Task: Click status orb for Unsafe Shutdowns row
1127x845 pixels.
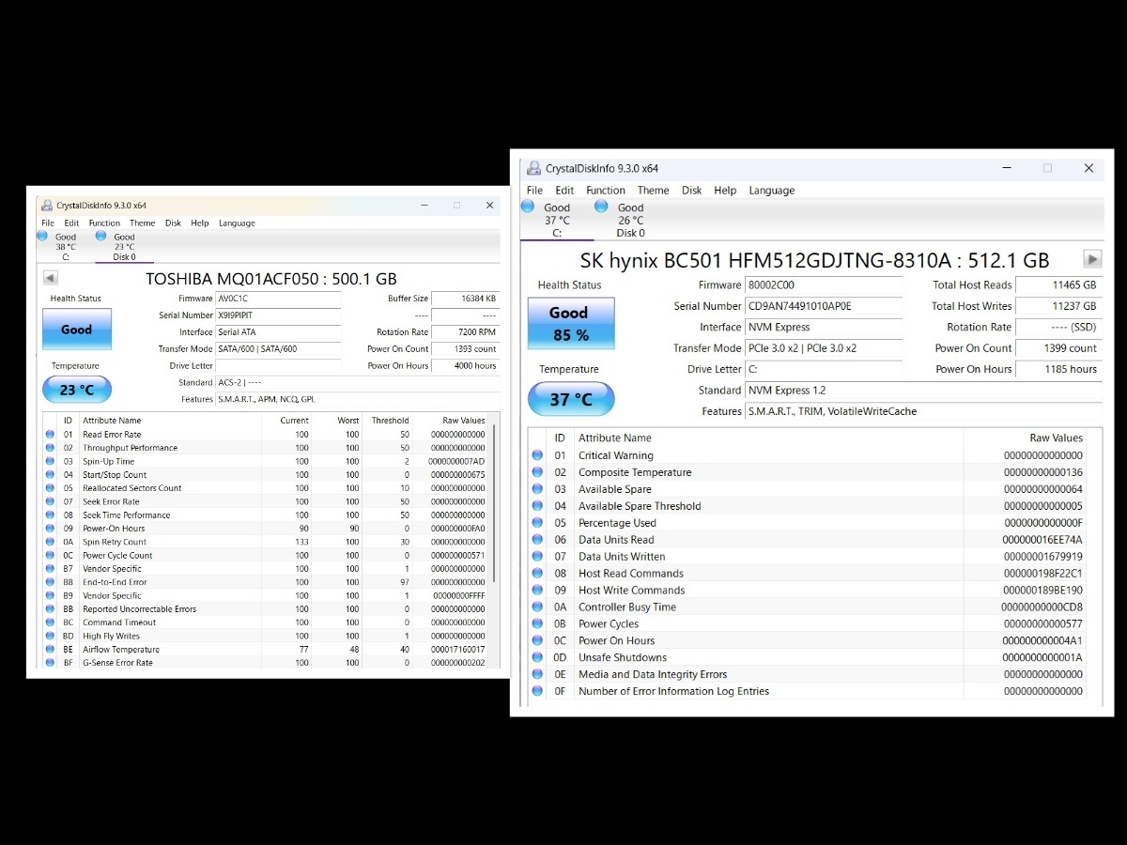Action: point(537,657)
